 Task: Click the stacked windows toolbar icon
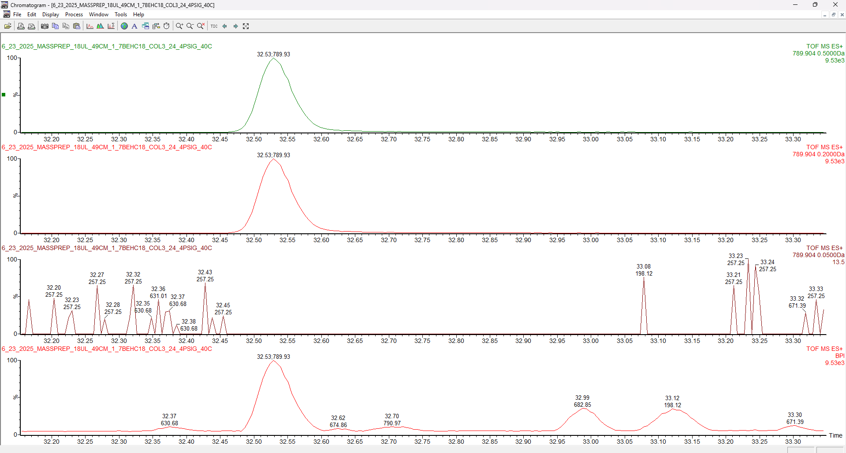(x=145, y=26)
